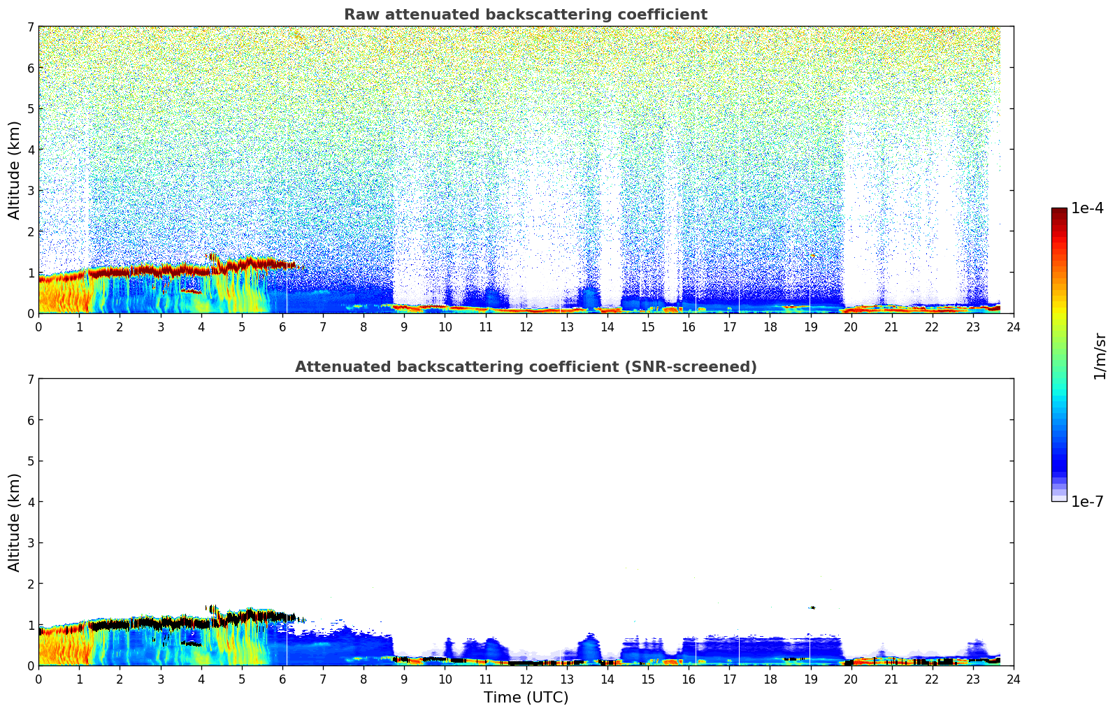This screenshot has width=1115, height=713.
Task: Click altitude tick '3' on the SNR-screened plot axis
Action: click(x=30, y=543)
